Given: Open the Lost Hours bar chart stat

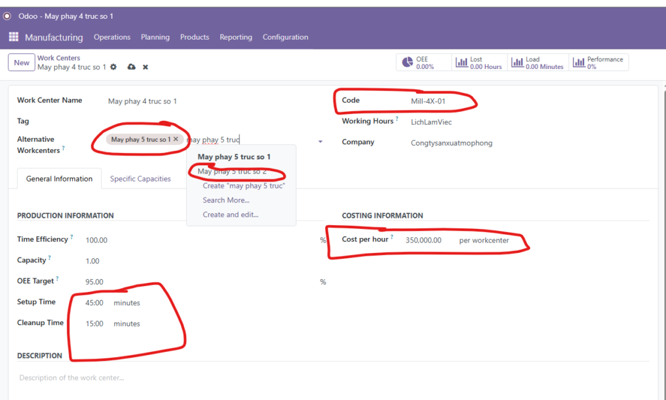Looking at the screenshot, I should coord(478,62).
